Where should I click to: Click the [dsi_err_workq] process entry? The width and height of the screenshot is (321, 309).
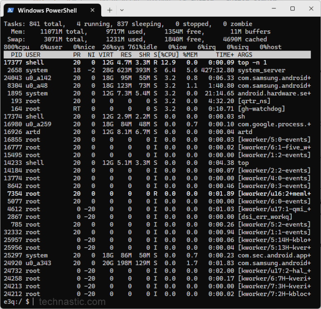click(265, 217)
